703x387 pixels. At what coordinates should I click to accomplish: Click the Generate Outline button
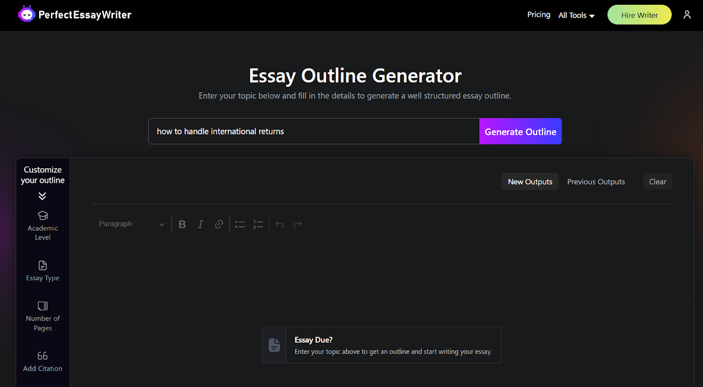click(x=521, y=131)
